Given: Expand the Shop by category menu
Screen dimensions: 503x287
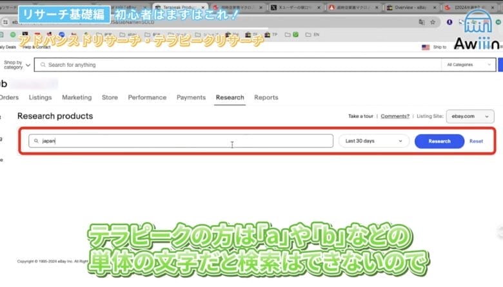Looking at the screenshot, I should coord(17,65).
